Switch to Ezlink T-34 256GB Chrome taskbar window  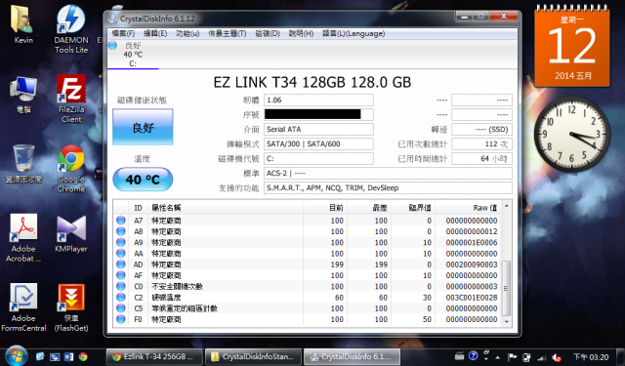(x=154, y=356)
